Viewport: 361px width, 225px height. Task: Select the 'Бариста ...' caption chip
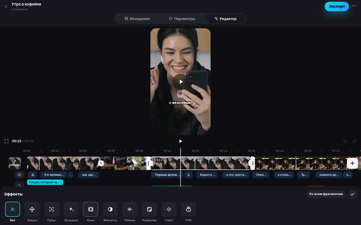207,175
